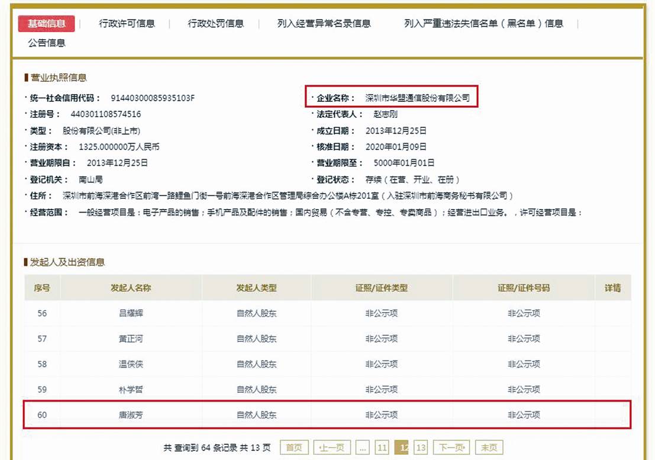Go to first page via 首页
655x460 pixels.
click(294, 448)
